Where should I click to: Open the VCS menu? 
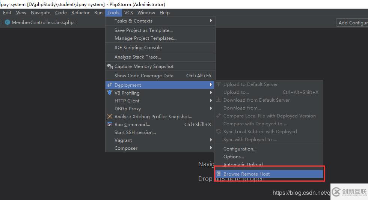click(x=128, y=13)
